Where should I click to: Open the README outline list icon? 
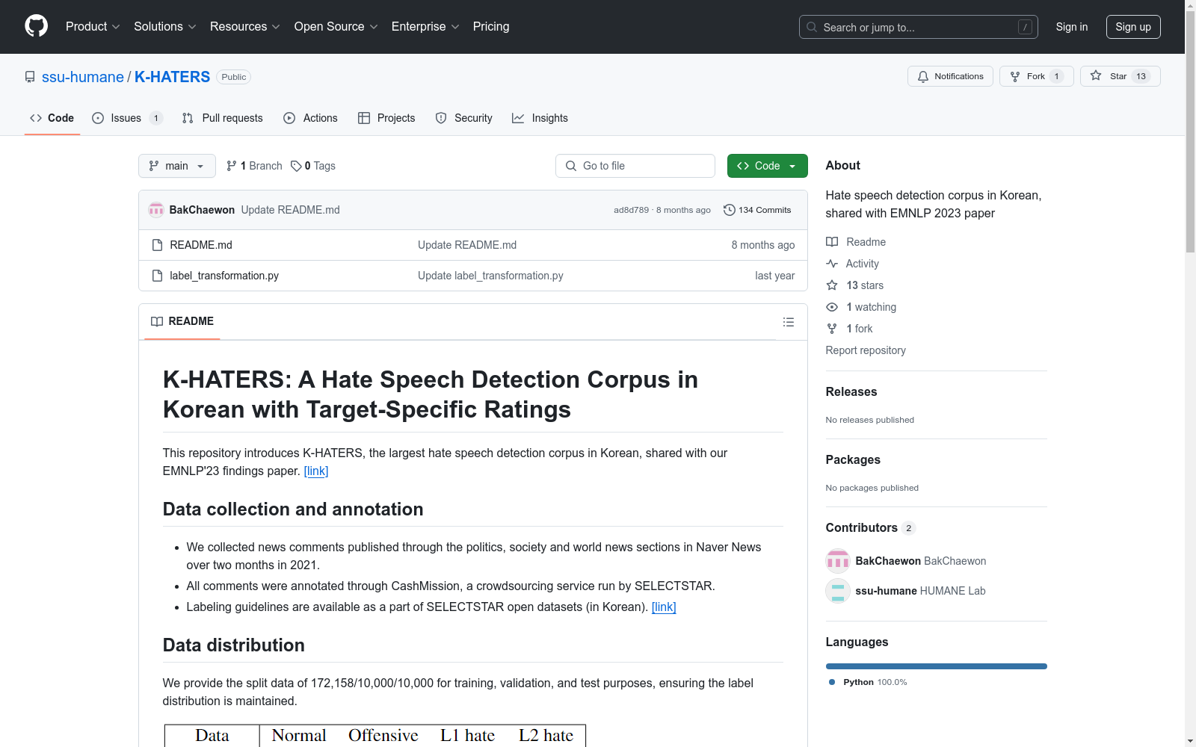click(789, 322)
